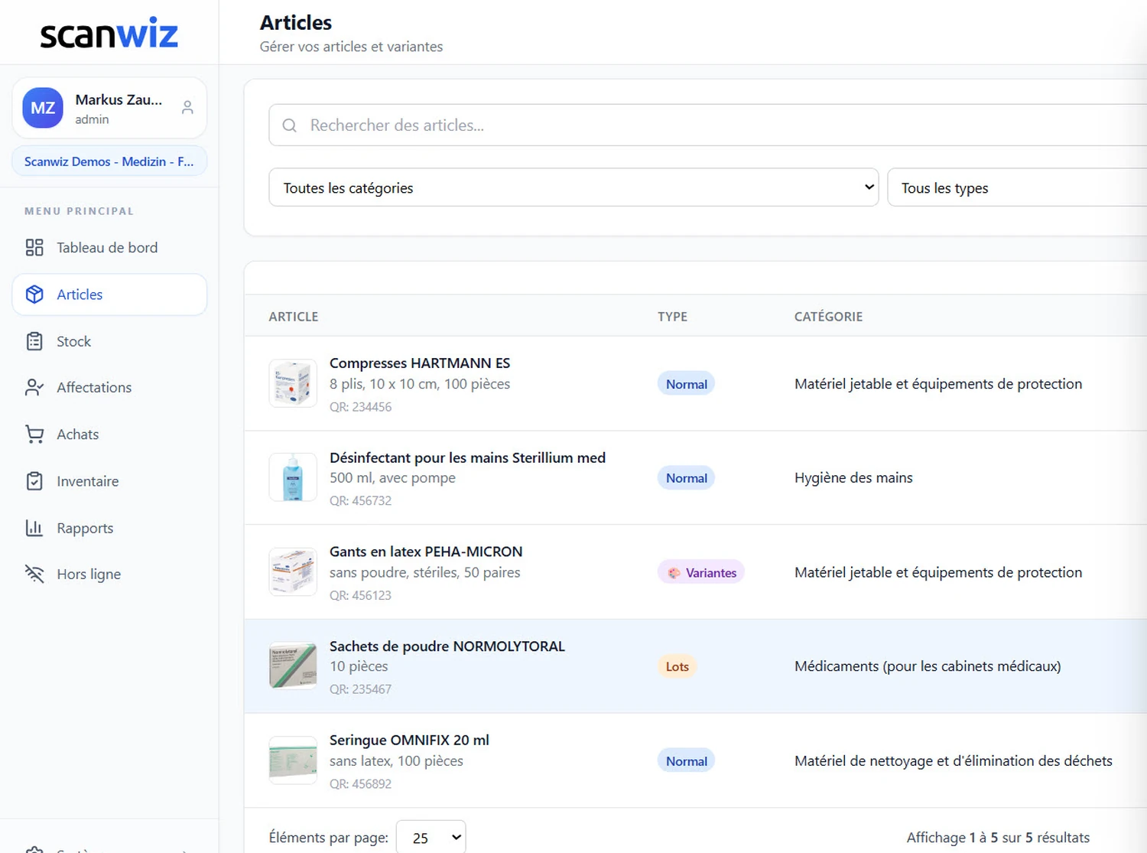Click the Stock clipboard icon
Screen dimensions: 1147x853
[34, 341]
